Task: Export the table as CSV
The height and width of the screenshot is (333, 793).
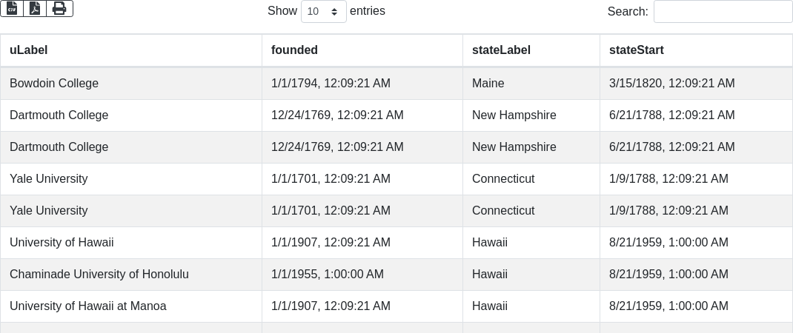Action: pyautogui.click(x=12, y=8)
